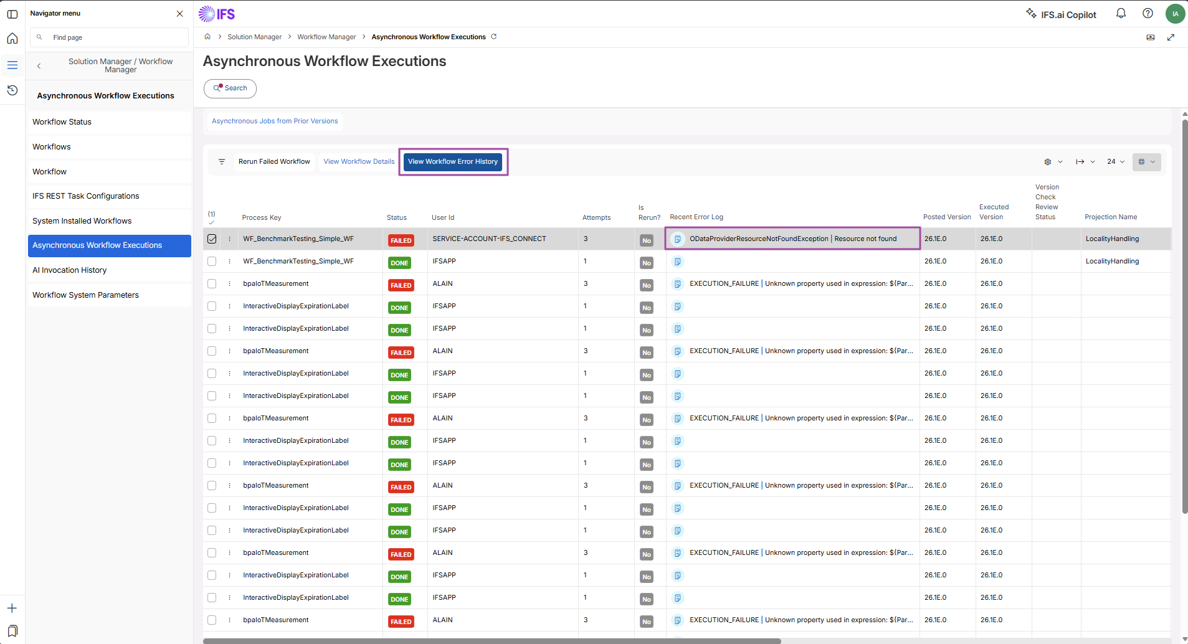
Task: Open the IA user avatar
Action: pos(1175,14)
